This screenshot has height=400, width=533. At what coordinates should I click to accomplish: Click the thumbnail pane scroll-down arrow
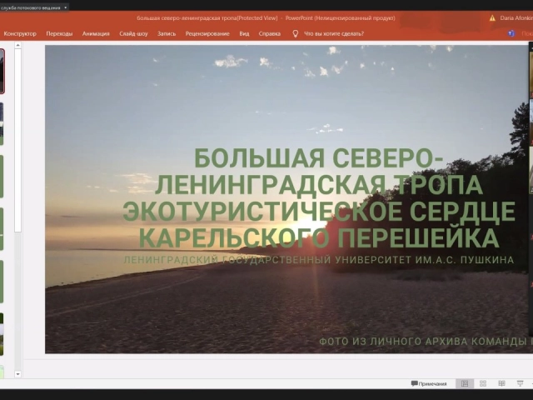[18, 374]
